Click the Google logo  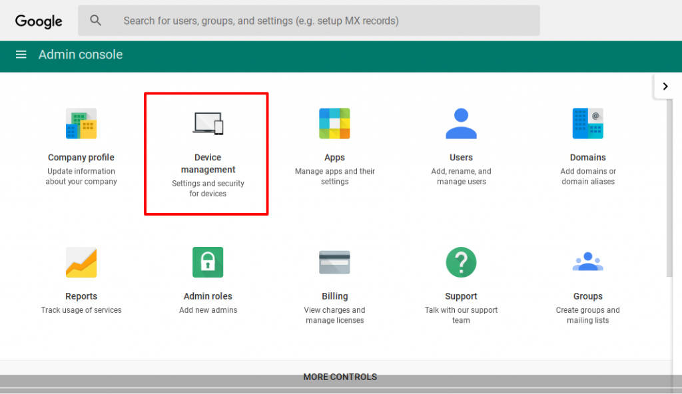(x=39, y=21)
